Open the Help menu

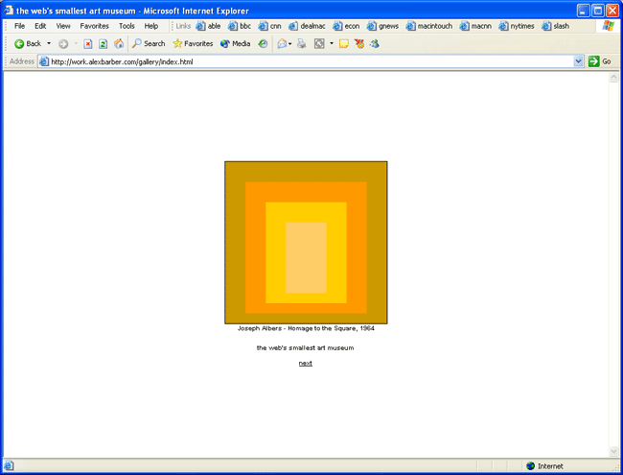tap(151, 26)
